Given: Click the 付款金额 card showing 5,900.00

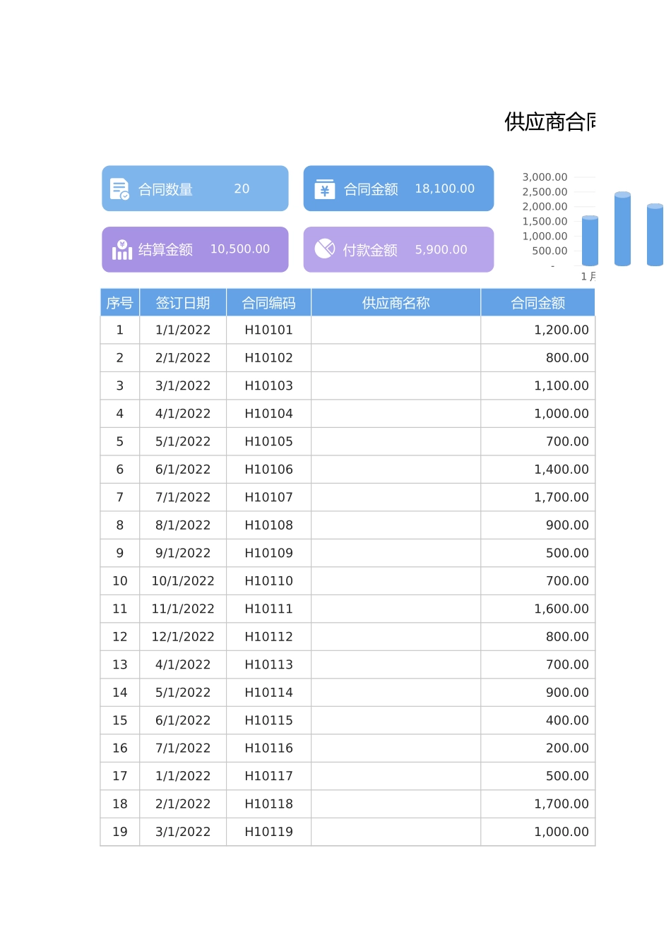Looking at the screenshot, I should pos(398,249).
